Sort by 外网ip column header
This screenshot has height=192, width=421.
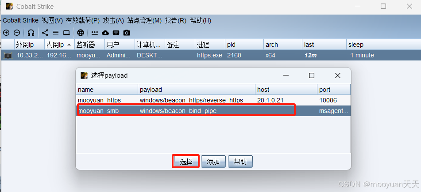coord(30,45)
